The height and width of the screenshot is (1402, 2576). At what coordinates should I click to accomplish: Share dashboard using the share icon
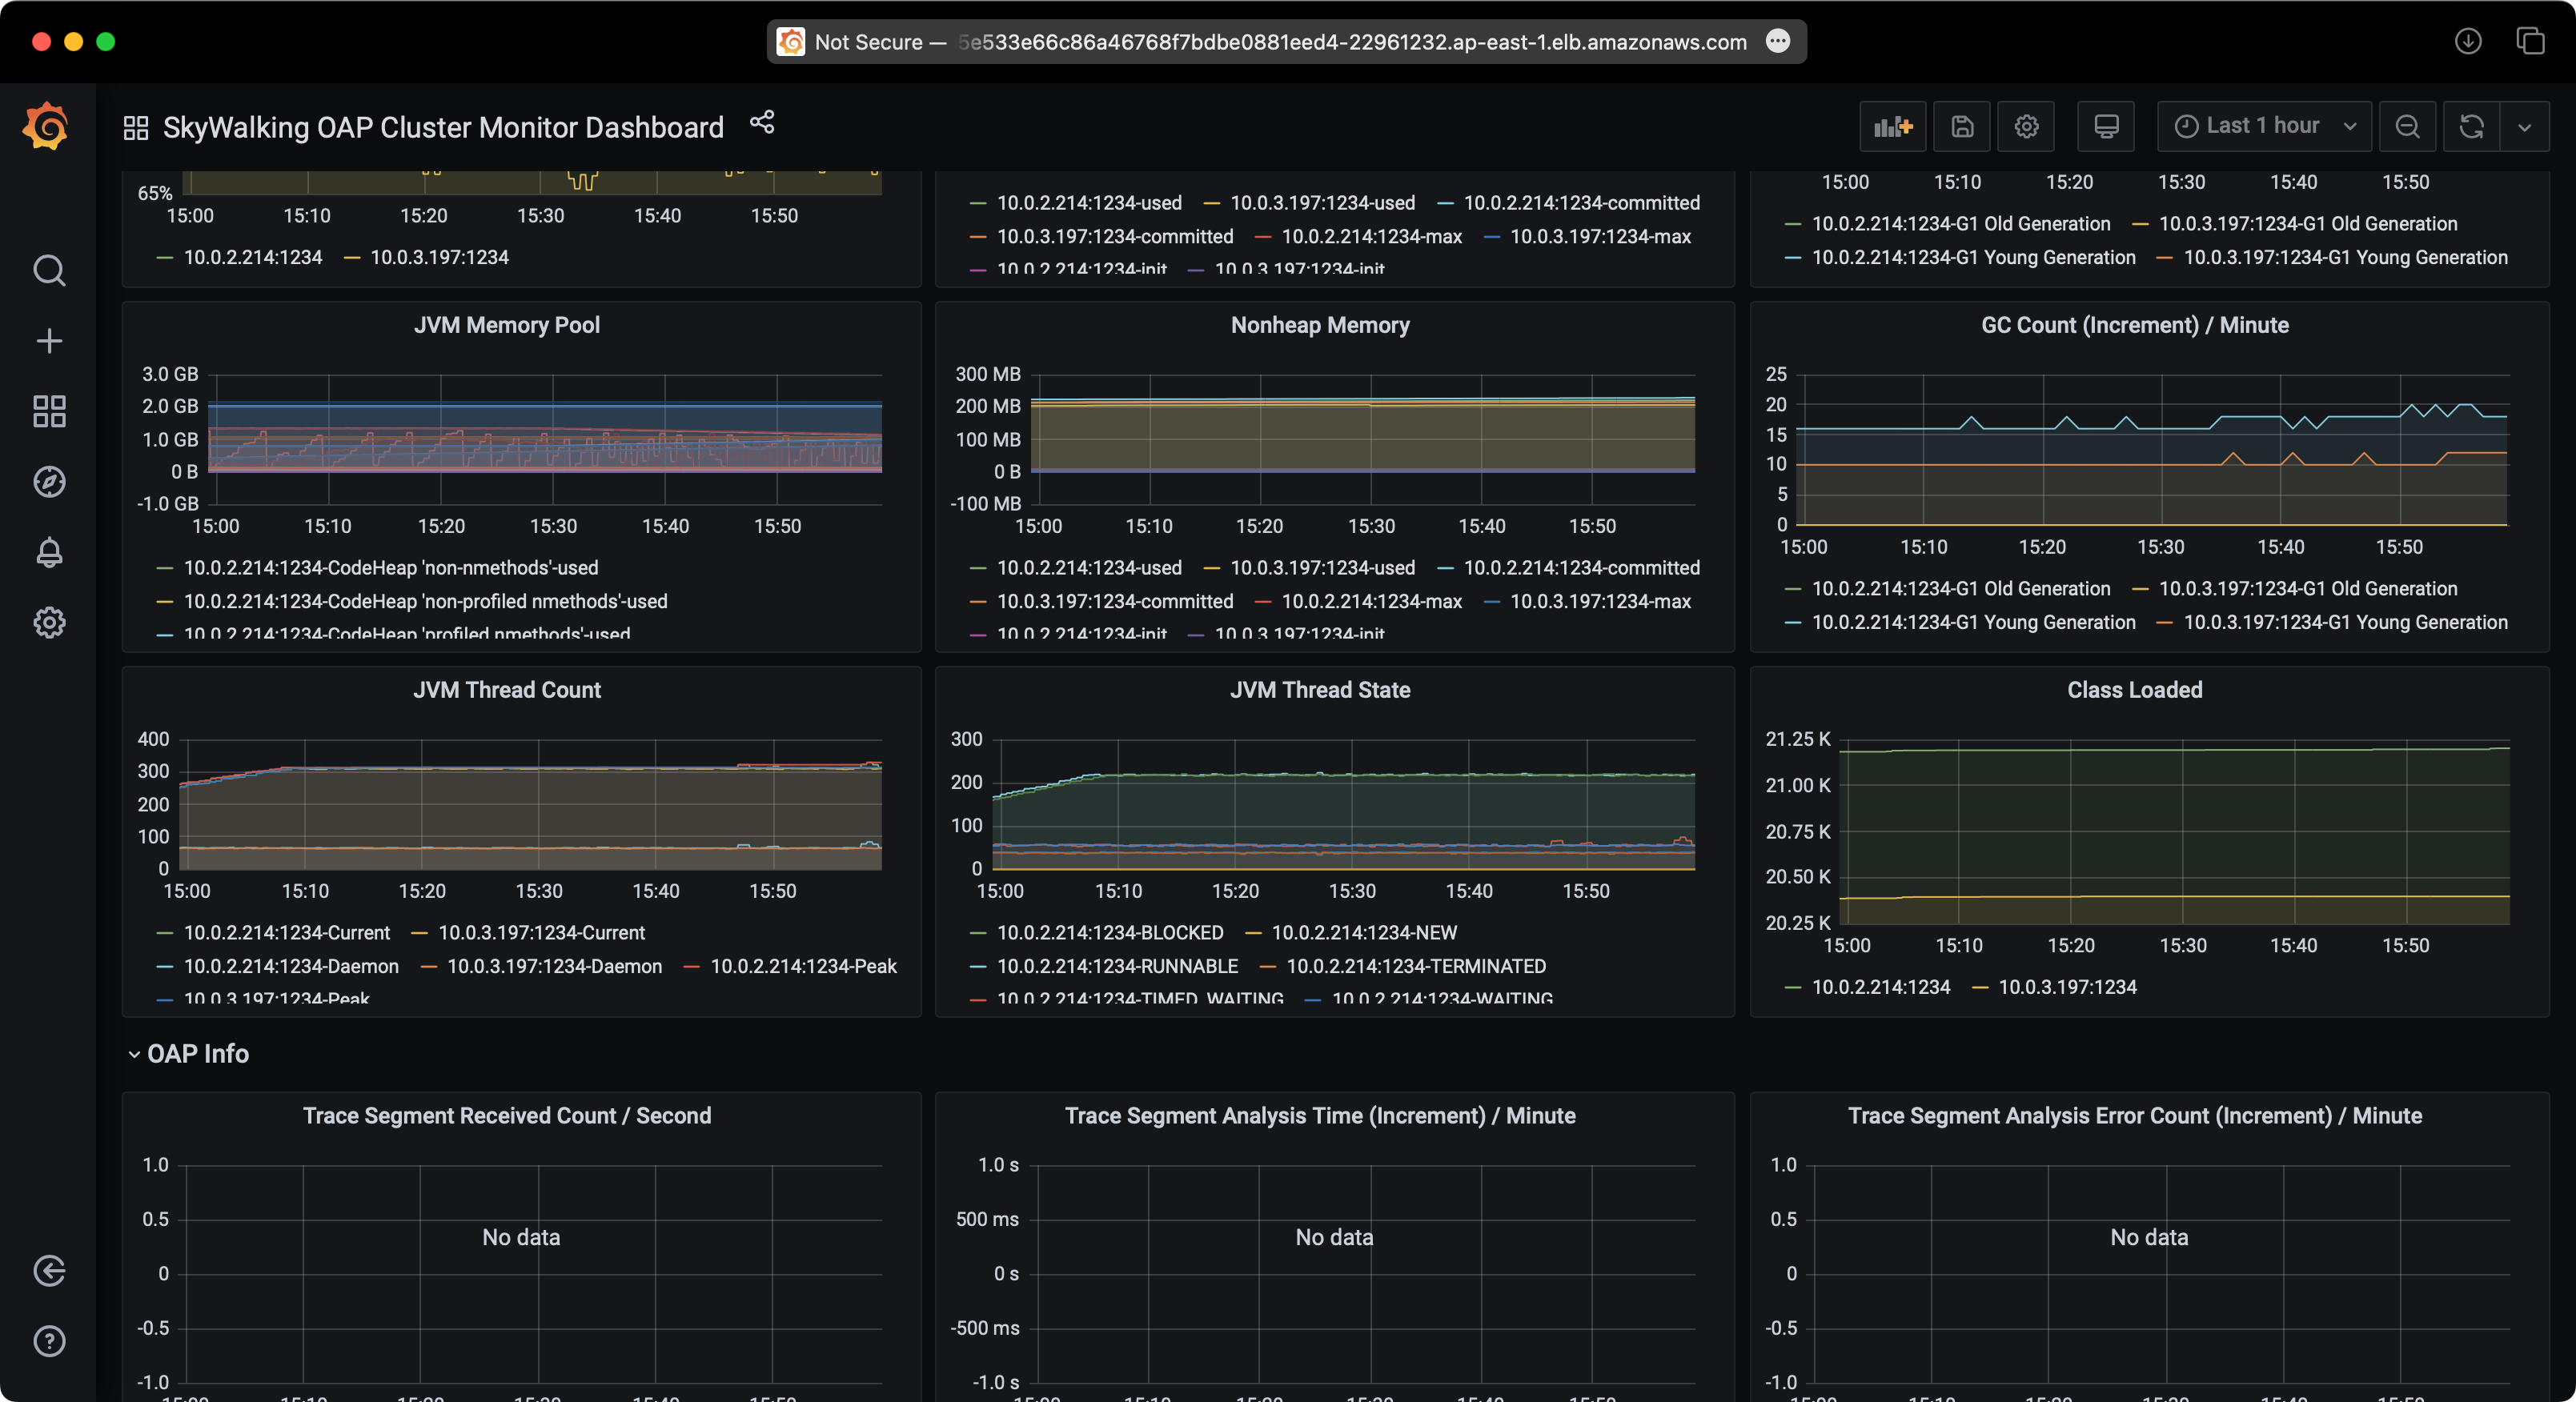762,122
